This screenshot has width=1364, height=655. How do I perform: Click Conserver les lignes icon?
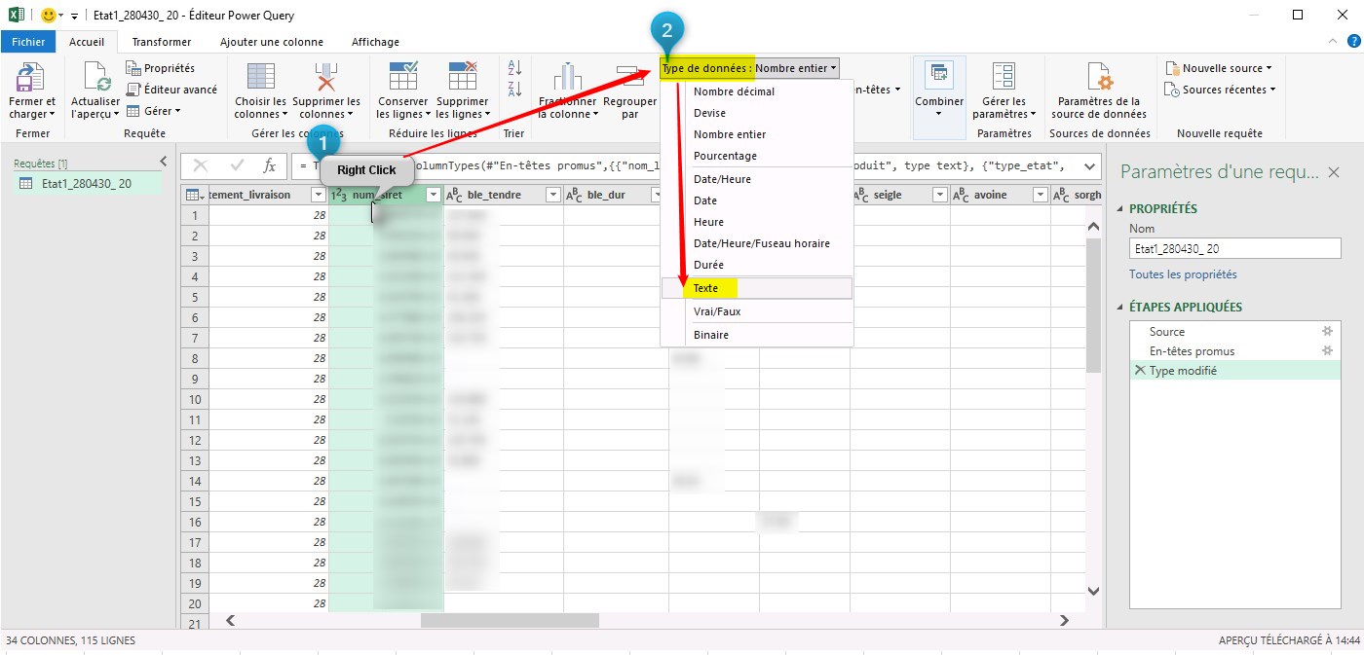[x=402, y=78]
